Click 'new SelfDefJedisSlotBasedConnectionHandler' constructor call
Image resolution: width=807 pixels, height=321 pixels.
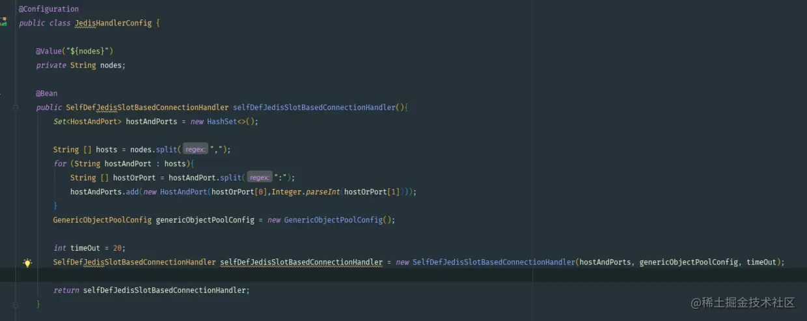point(486,262)
